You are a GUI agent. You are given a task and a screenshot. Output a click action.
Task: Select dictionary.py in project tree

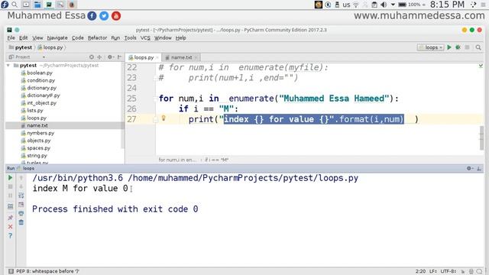click(x=39, y=88)
